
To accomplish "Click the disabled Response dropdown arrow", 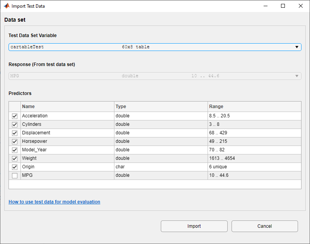I will 296,76.
